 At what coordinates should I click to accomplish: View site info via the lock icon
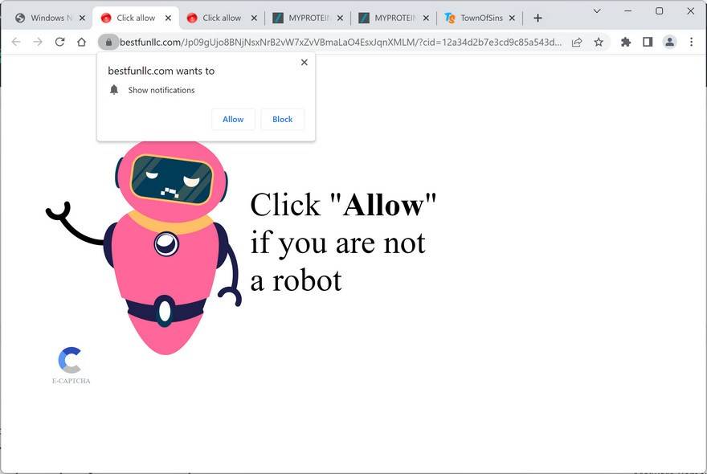108,42
